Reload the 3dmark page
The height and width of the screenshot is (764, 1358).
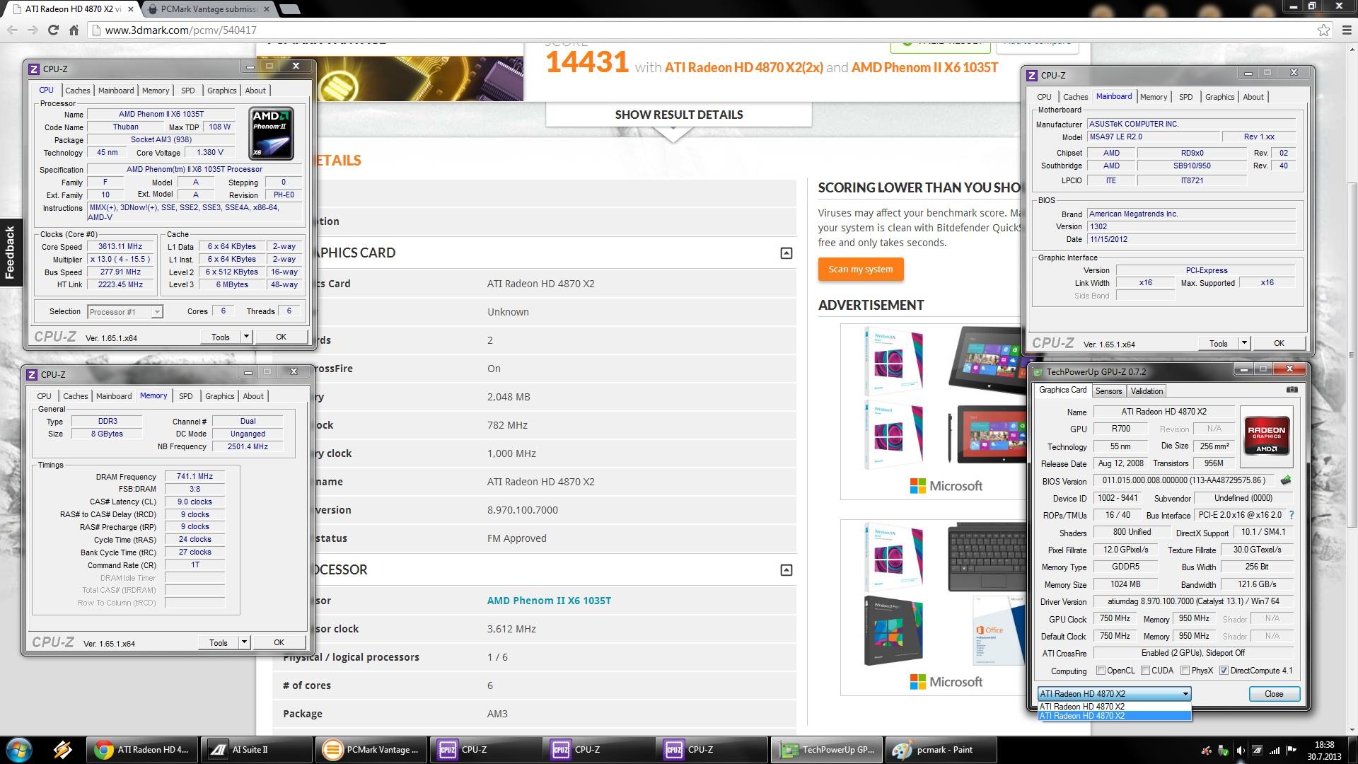click(53, 30)
